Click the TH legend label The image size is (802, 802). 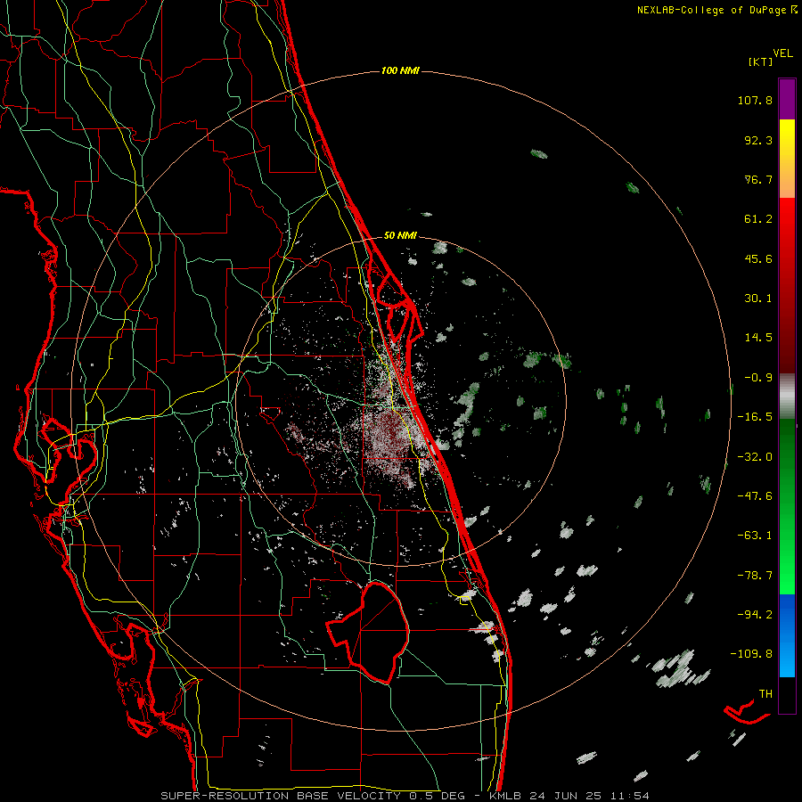pos(765,693)
